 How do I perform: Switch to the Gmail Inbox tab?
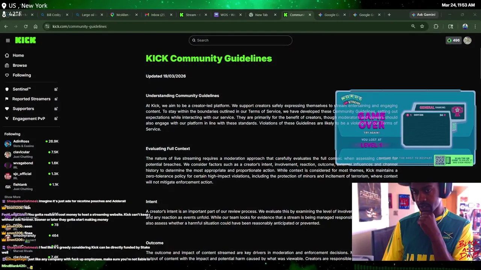tap(158, 15)
